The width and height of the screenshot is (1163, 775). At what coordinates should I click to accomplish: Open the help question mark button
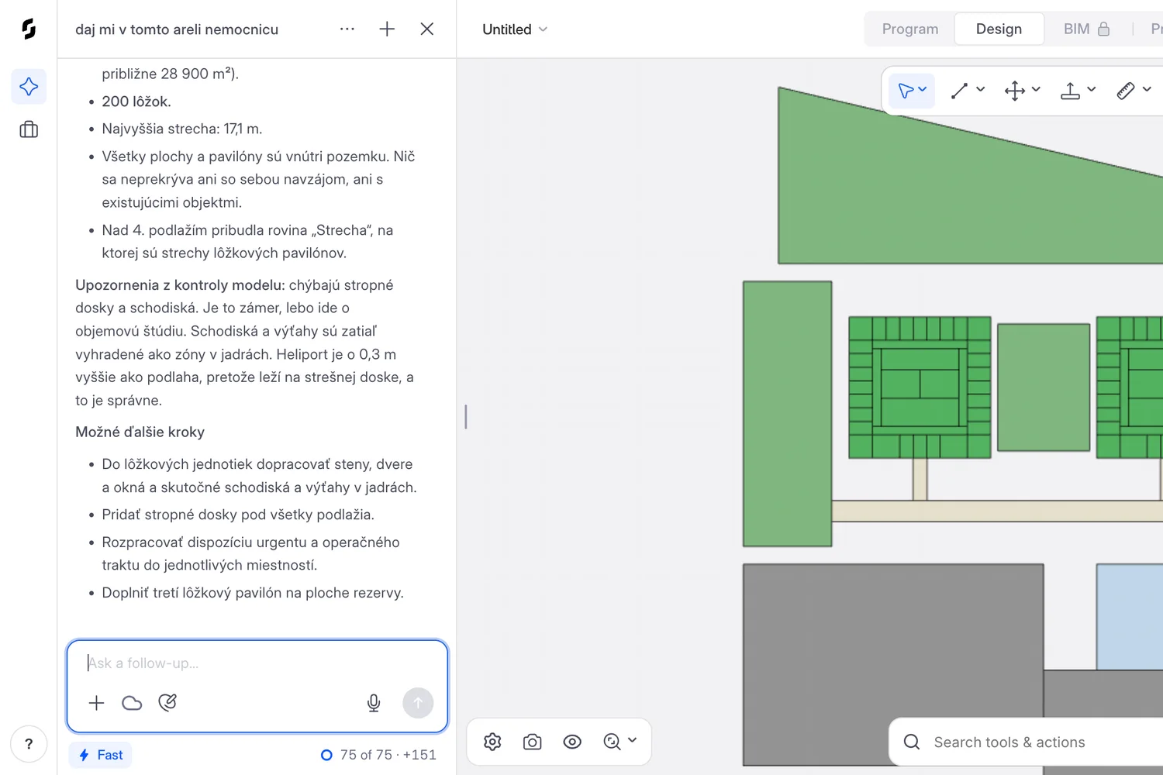(29, 744)
